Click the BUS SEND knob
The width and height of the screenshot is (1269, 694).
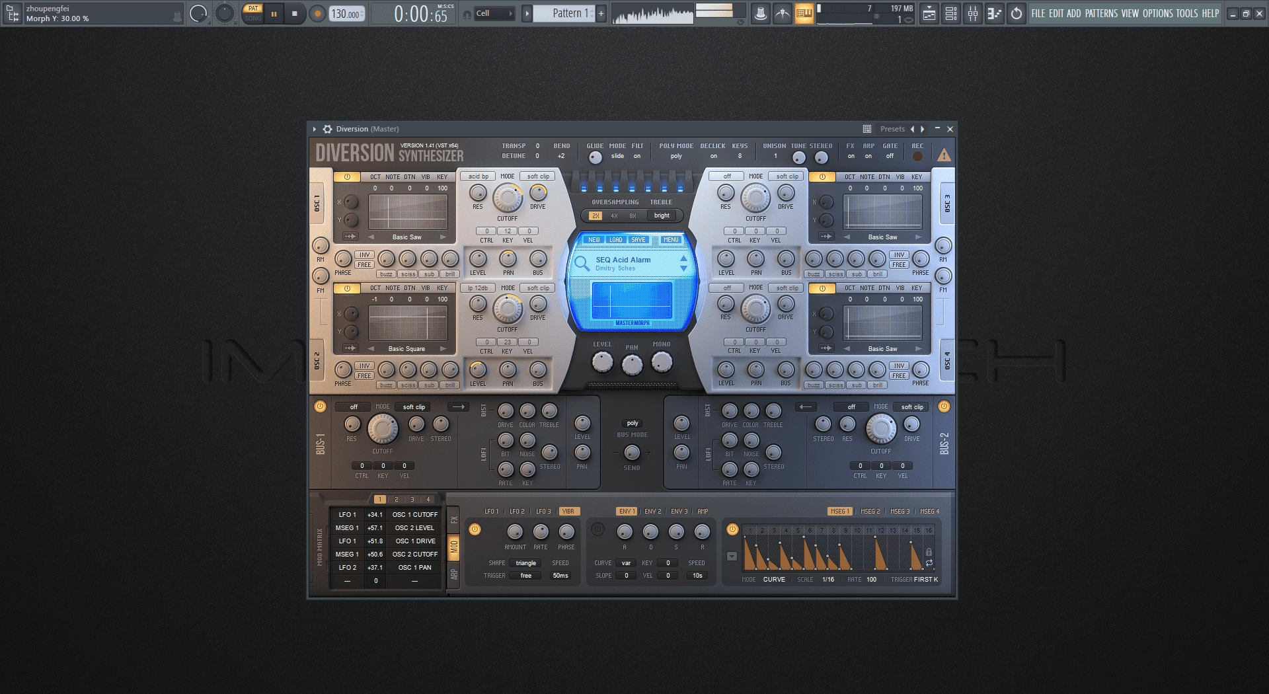coord(632,453)
